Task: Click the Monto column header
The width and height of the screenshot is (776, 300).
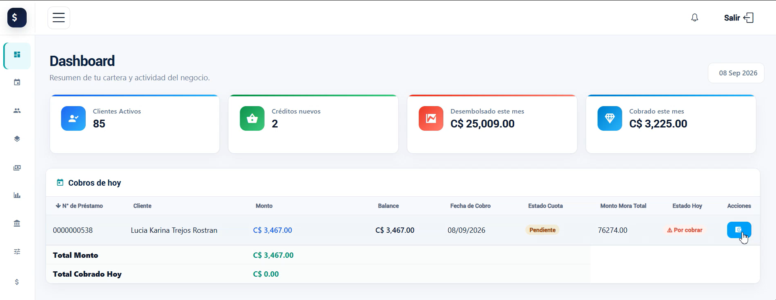Action: 264,206
